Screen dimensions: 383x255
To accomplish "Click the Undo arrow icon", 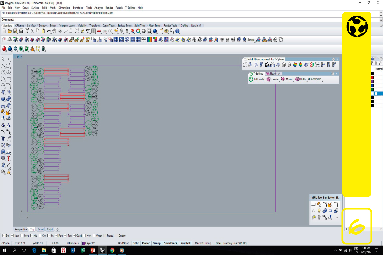I will tap(49, 31).
